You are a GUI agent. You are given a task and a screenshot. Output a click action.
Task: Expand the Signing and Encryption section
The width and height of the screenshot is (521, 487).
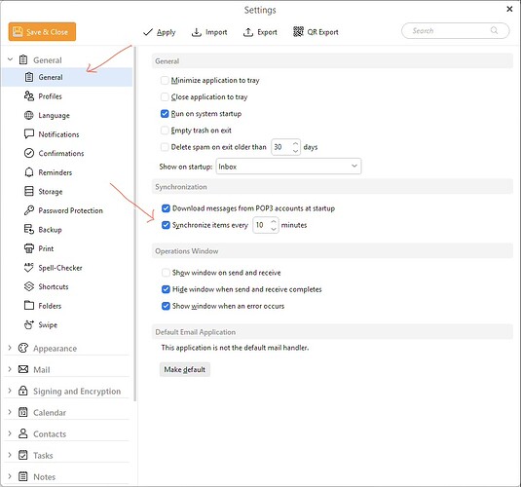[10, 391]
